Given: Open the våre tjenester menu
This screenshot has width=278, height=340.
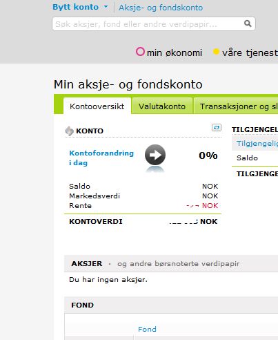Looking at the screenshot, I should (x=250, y=53).
